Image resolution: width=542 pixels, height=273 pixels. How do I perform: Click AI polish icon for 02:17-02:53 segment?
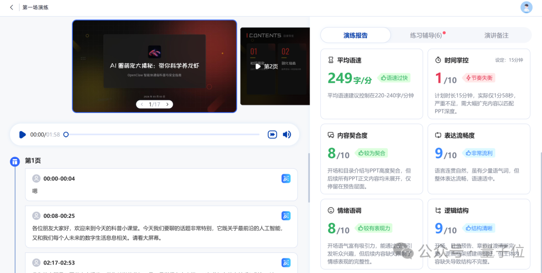click(286, 262)
